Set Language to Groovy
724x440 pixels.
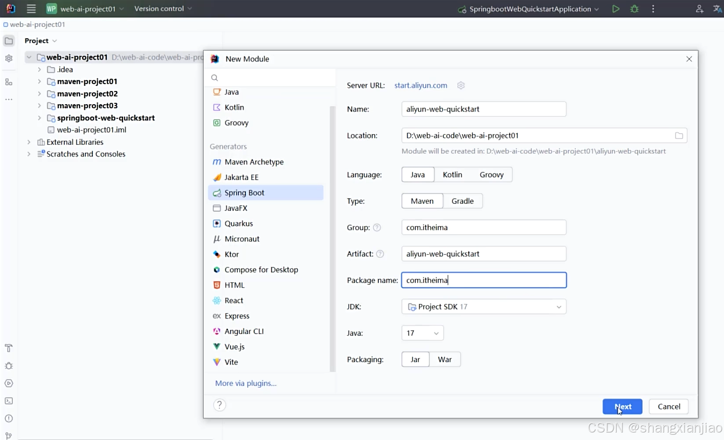point(492,175)
